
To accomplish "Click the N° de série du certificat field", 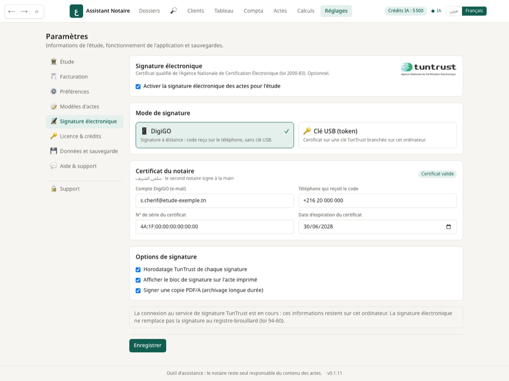I will [215, 227].
